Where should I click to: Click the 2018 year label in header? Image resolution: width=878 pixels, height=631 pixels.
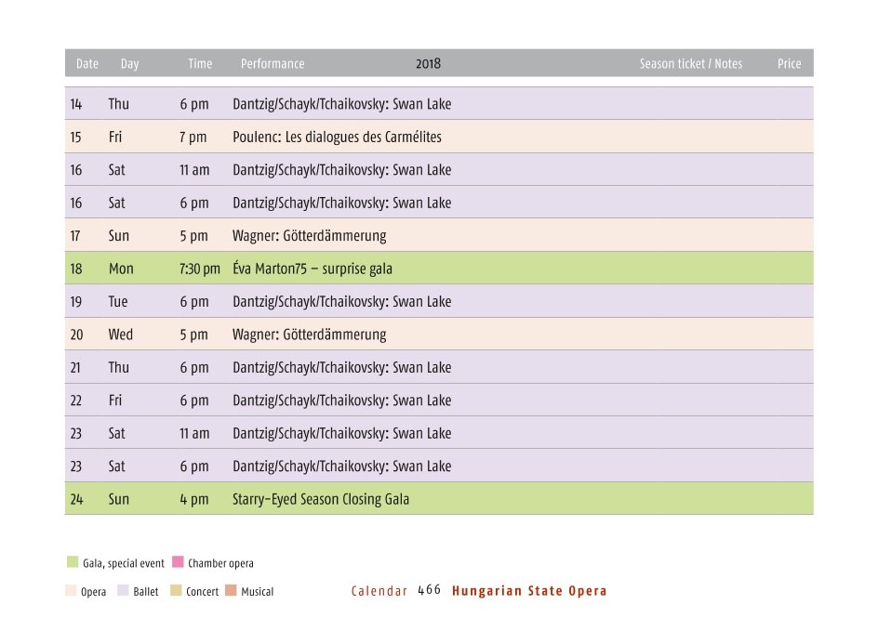[x=429, y=64]
